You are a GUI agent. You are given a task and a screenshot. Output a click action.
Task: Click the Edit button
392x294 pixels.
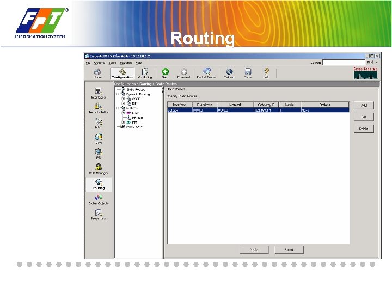[364, 117]
